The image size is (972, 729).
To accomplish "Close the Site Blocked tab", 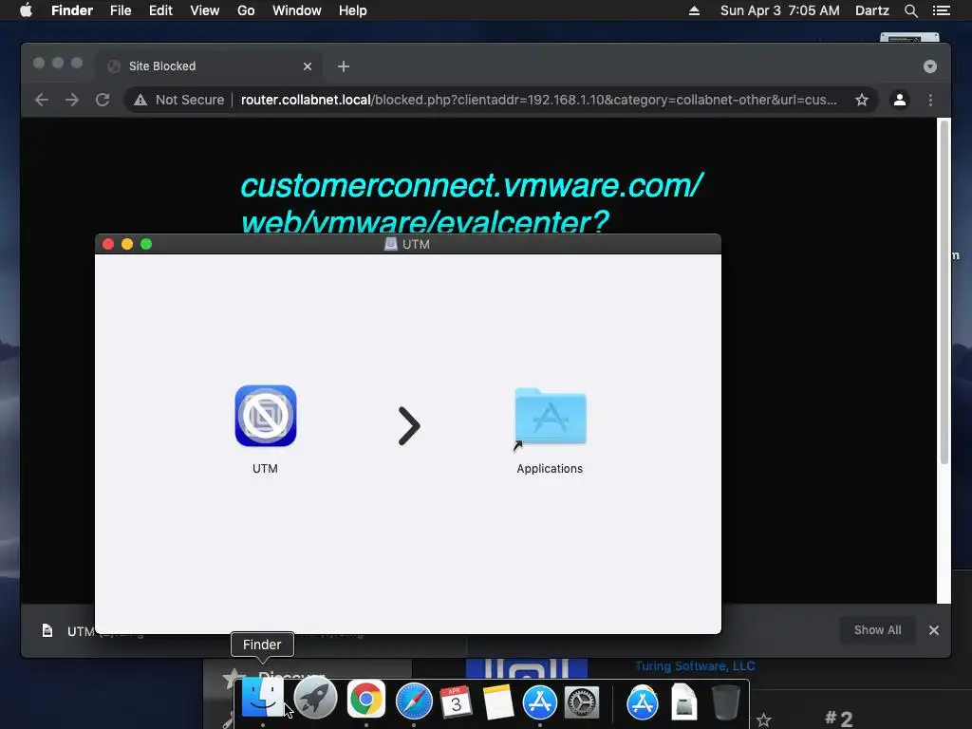I will 307,66.
